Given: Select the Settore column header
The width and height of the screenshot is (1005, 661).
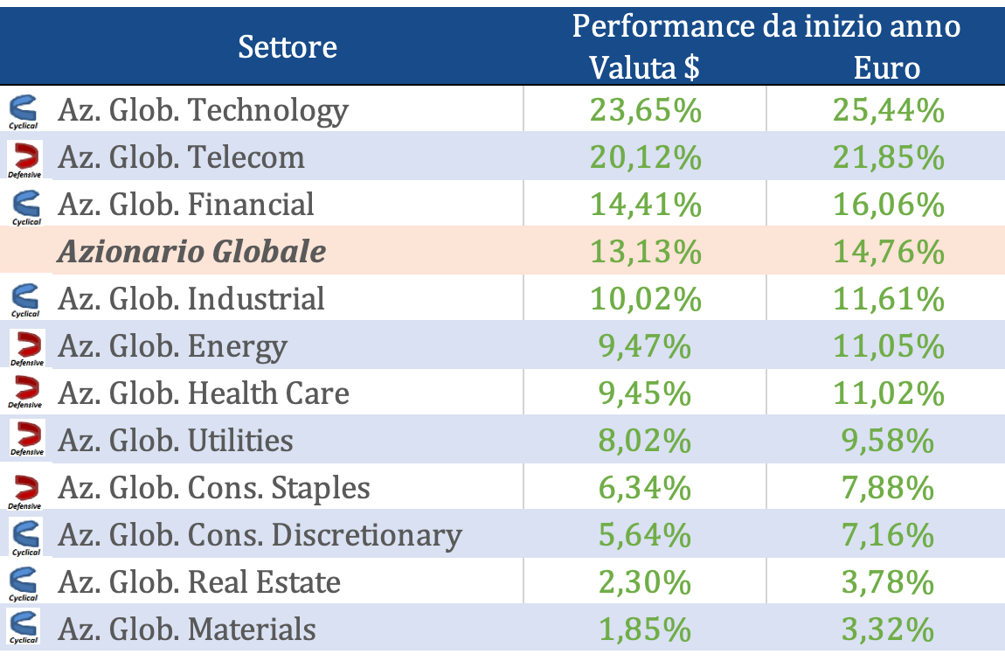Looking at the screenshot, I should [x=288, y=46].
